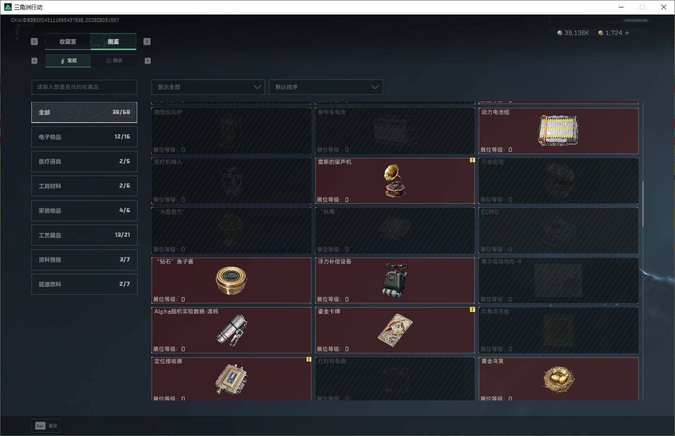Open the 默认排序 sort dropdown

click(x=326, y=87)
